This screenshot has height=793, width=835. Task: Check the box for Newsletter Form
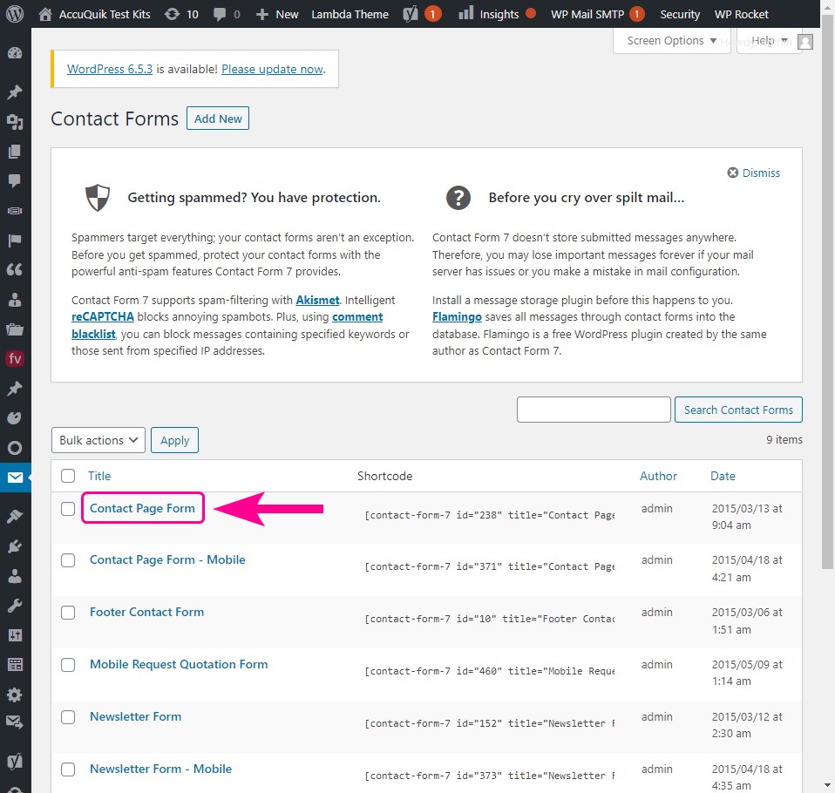[x=68, y=717]
